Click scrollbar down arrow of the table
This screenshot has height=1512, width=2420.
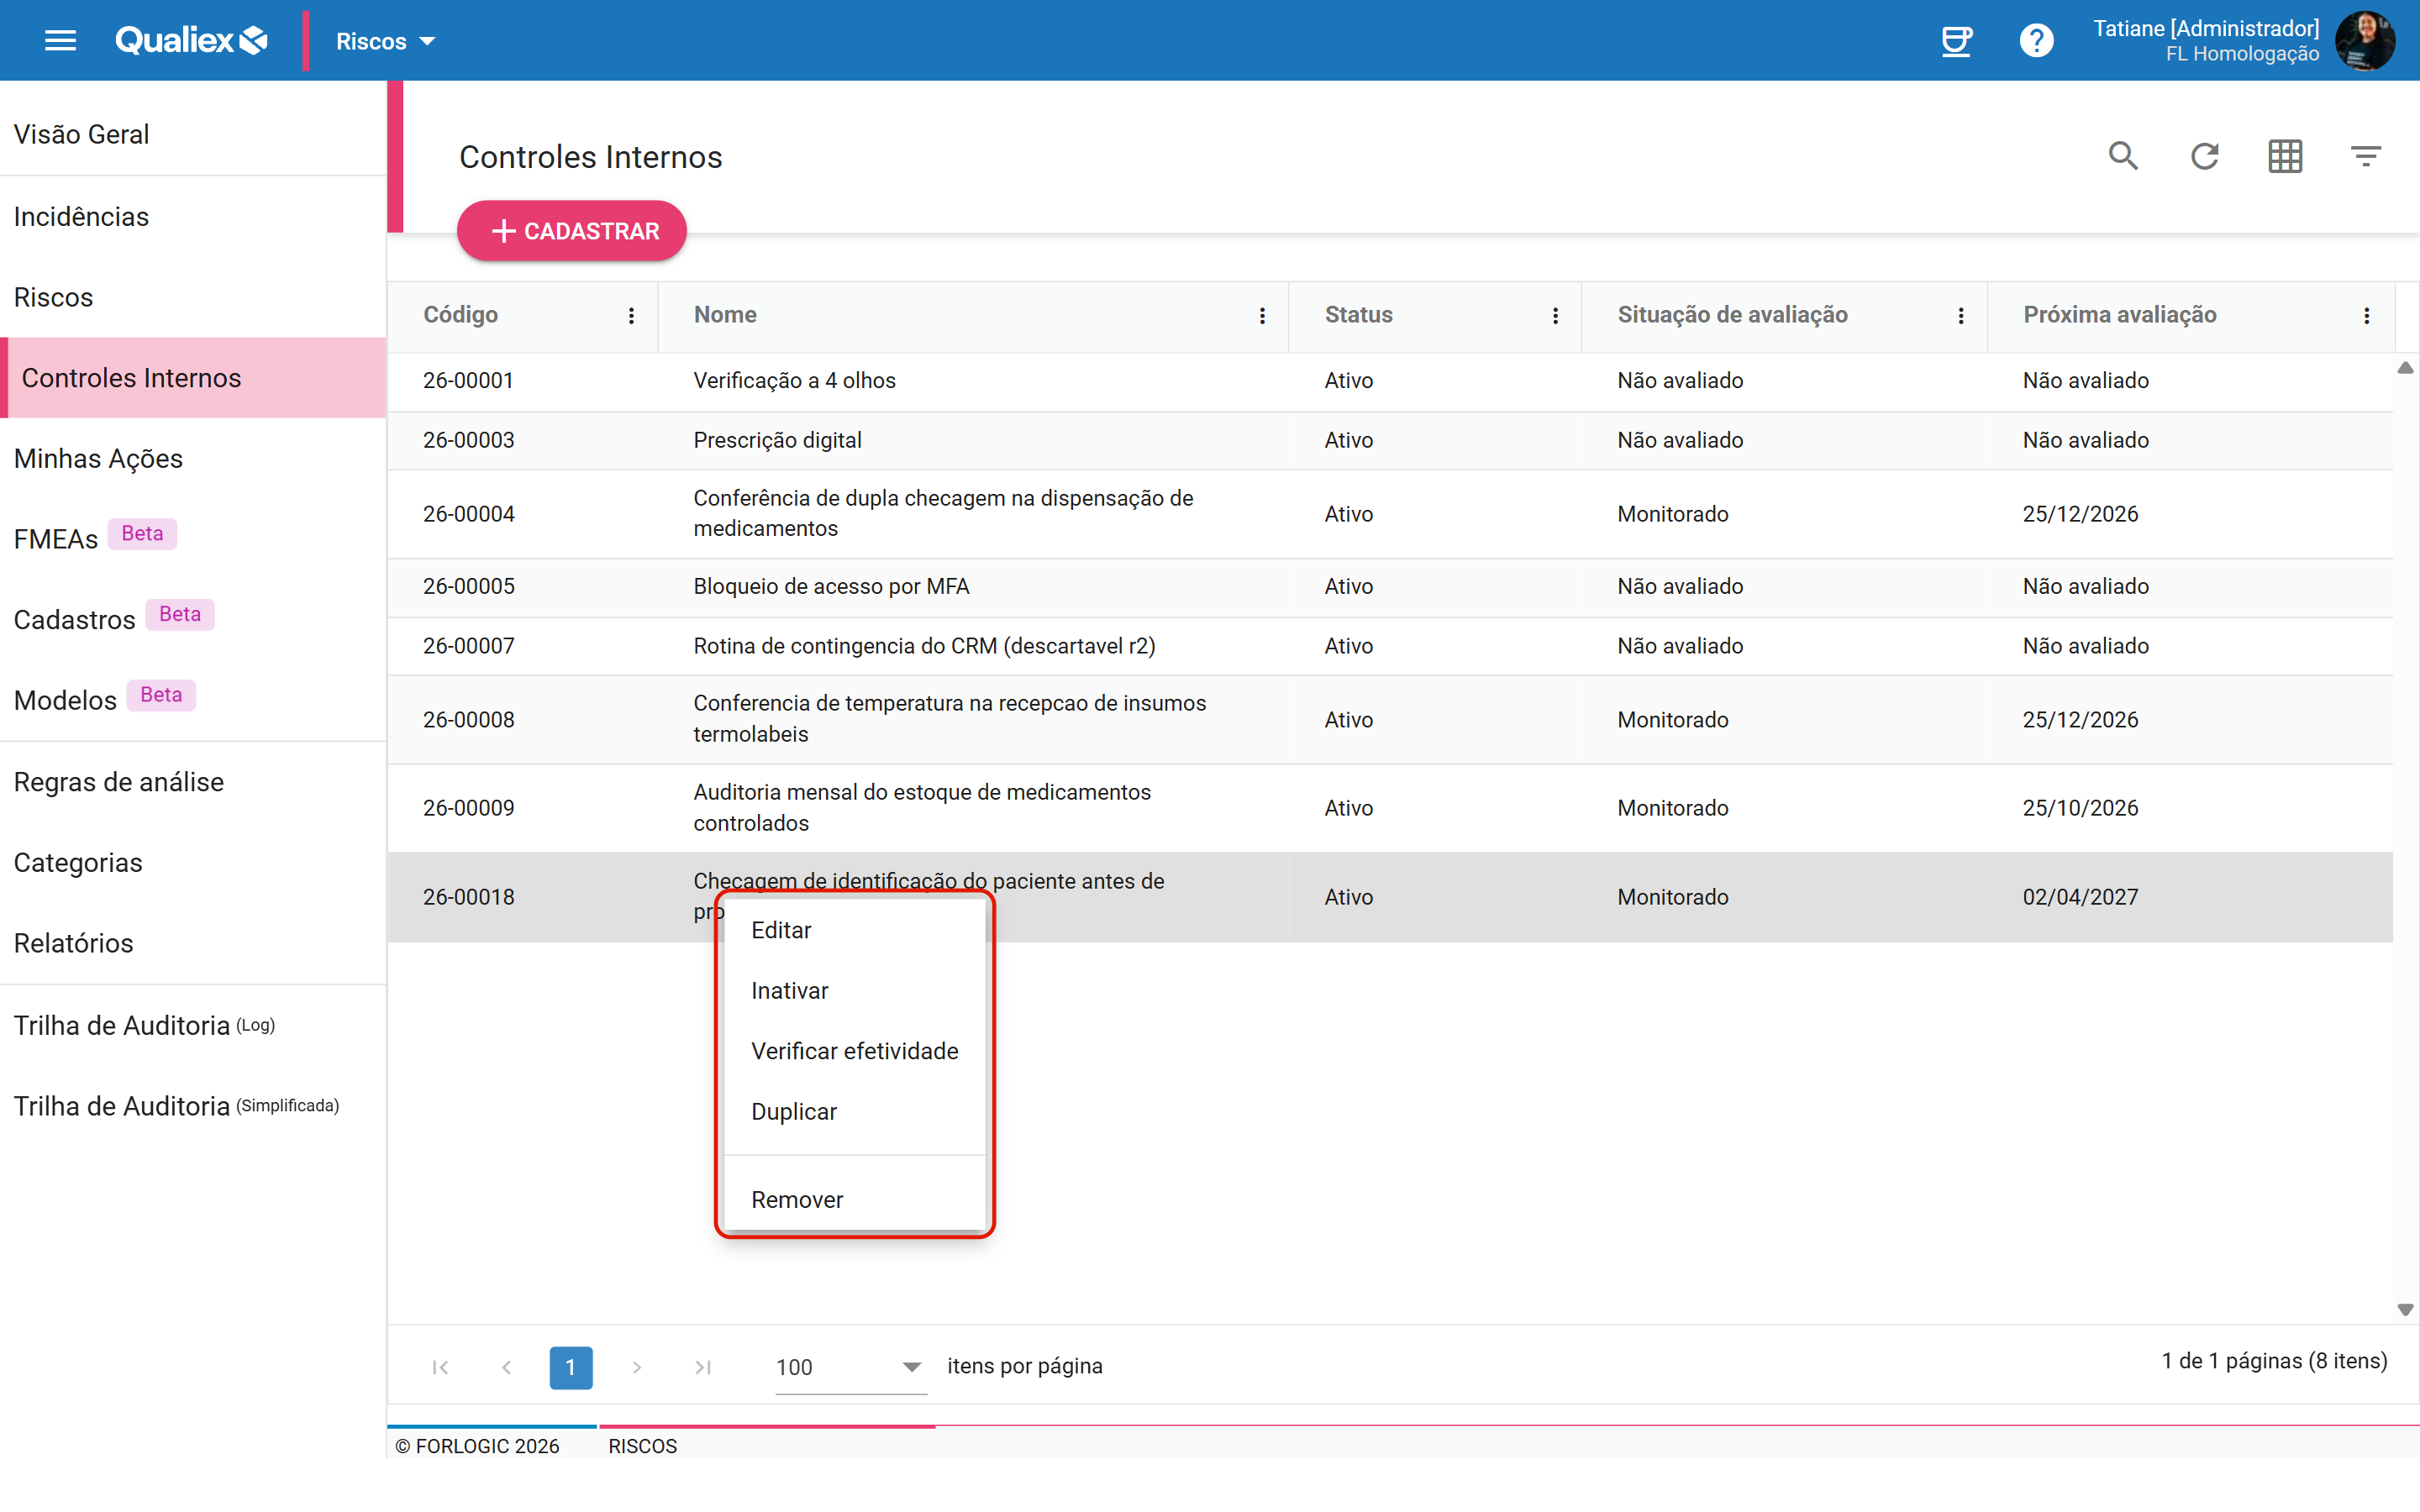point(2405,1309)
